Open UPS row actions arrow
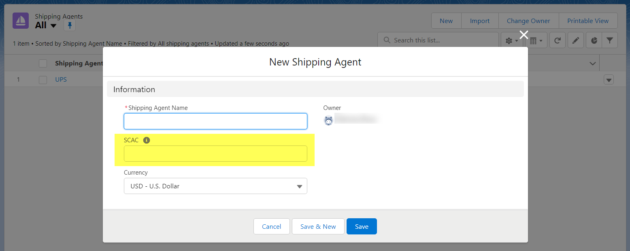 pos(609,80)
